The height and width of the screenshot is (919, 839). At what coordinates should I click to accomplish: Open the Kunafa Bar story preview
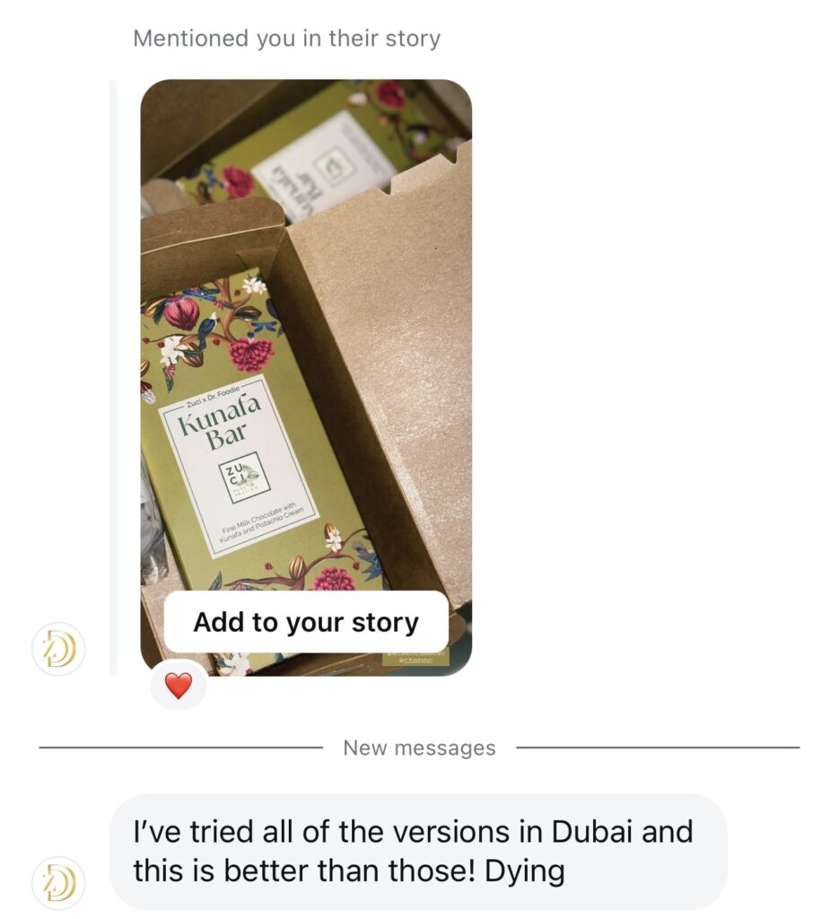[306, 378]
